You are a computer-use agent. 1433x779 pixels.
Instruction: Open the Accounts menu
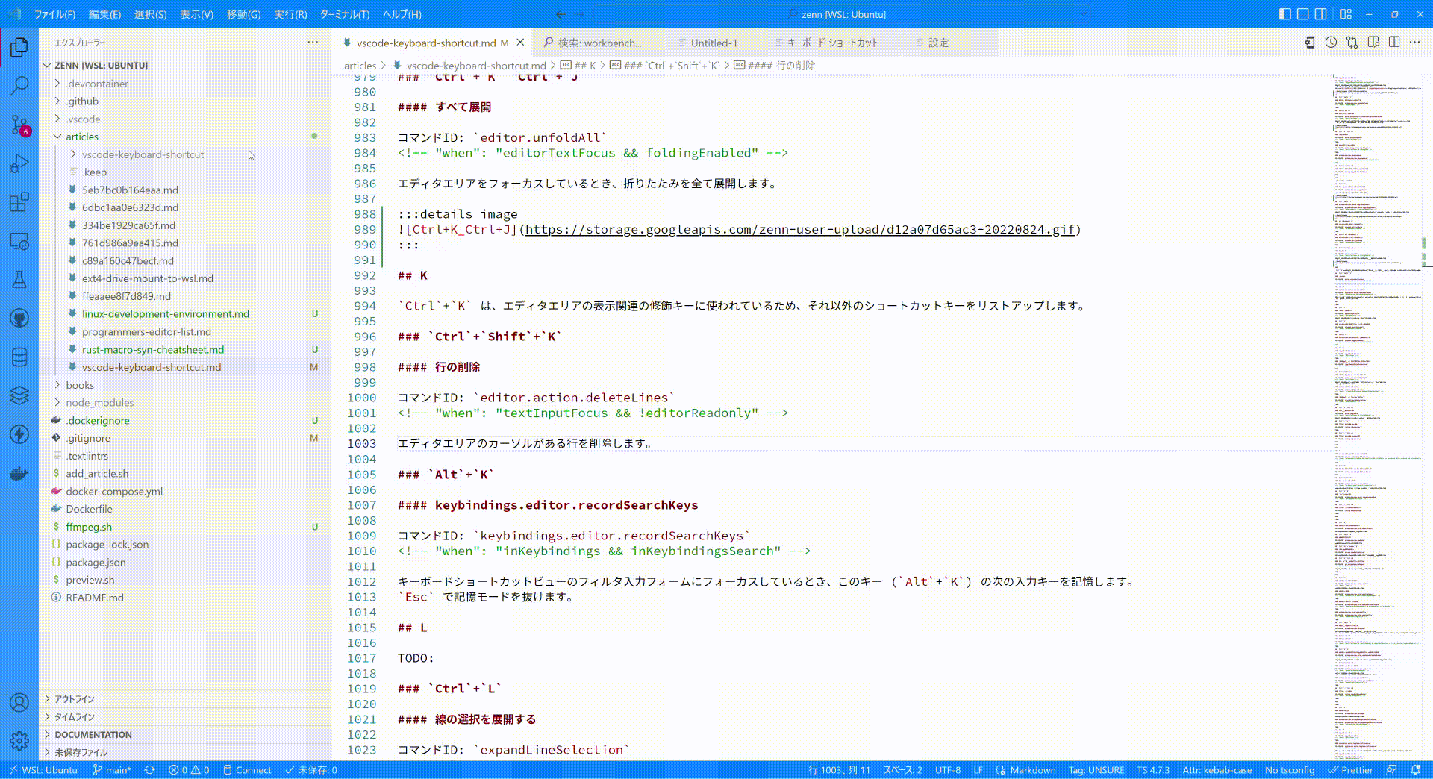tap(19, 702)
